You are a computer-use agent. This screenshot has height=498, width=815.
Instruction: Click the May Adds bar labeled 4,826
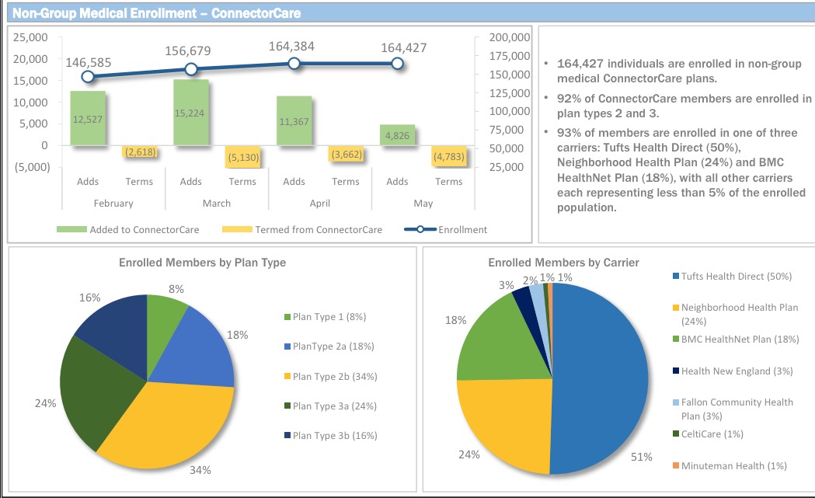[x=397, y=135]
